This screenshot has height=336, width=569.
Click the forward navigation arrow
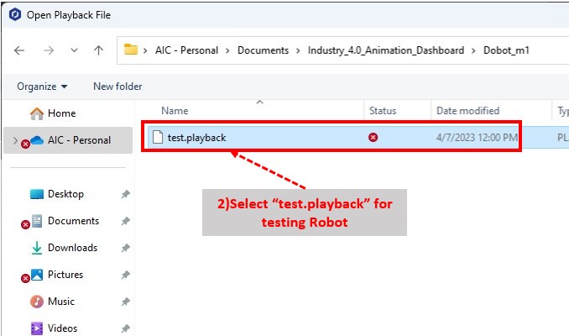click(49, 50)
